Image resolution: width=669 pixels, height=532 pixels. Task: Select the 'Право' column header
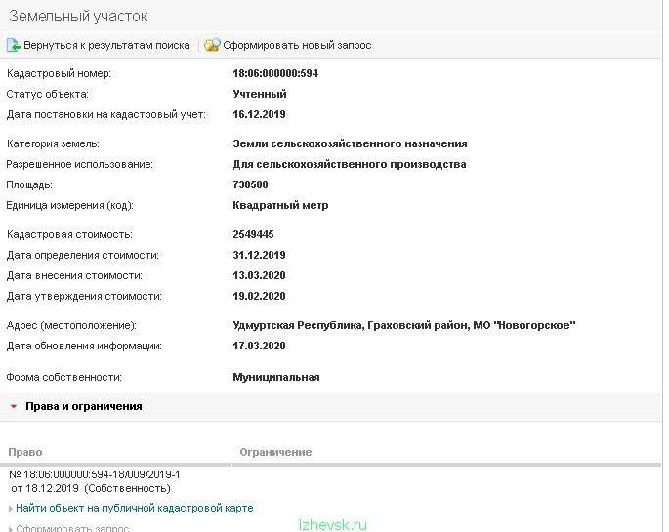pos(25,452)
